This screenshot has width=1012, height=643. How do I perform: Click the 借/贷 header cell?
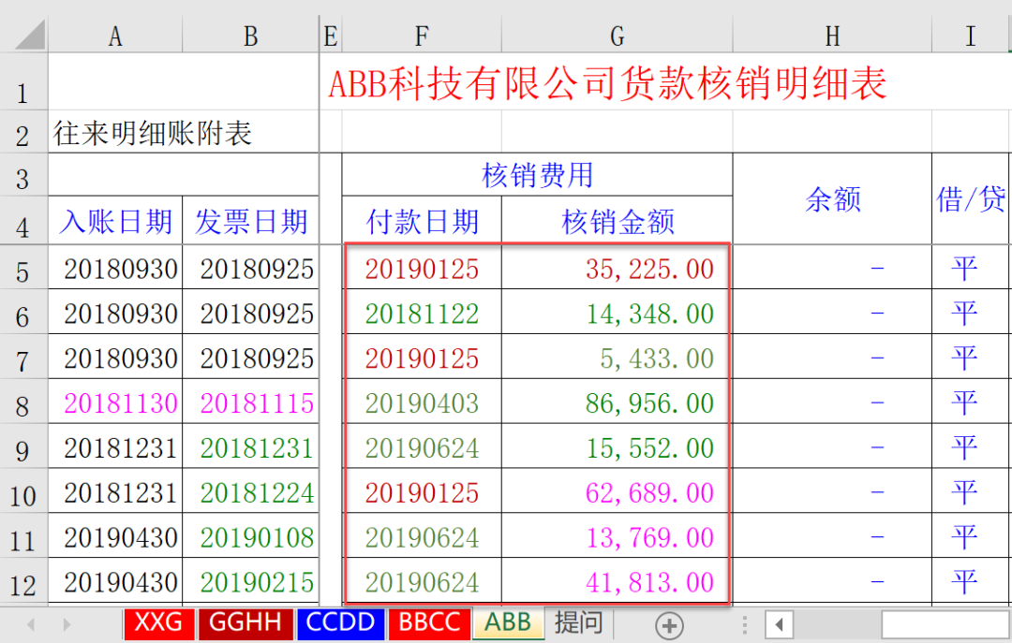[970, 198]
